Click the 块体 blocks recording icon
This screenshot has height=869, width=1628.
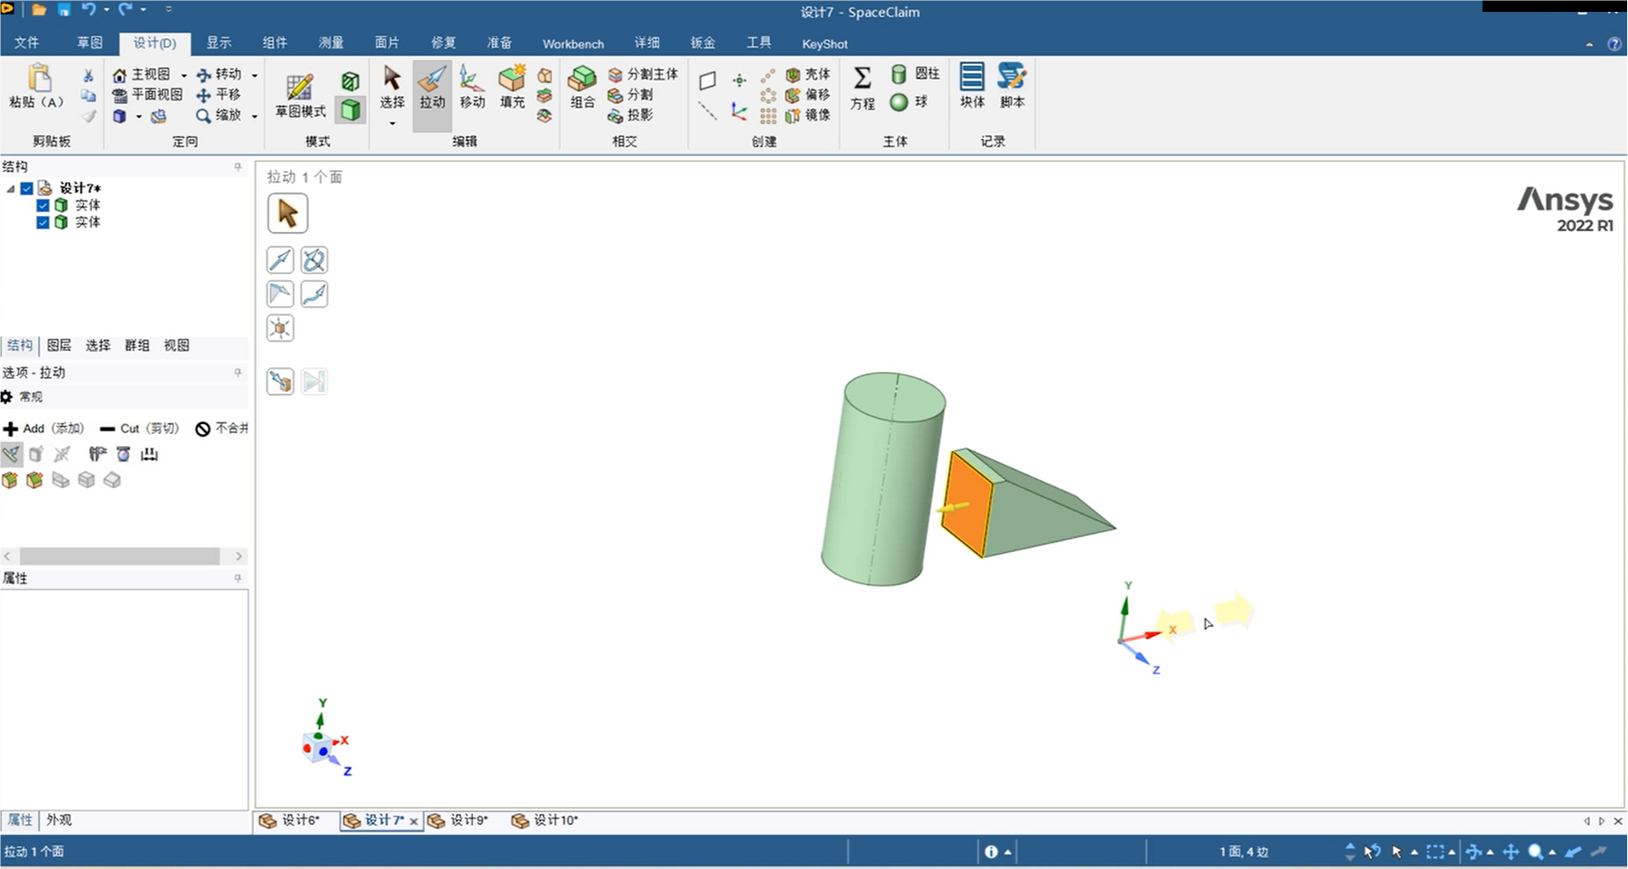pyautogui.click(x=972, y=86)
